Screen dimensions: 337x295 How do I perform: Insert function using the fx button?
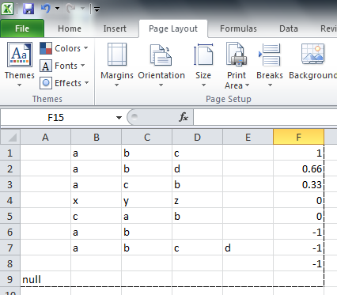tap(184, 117)
